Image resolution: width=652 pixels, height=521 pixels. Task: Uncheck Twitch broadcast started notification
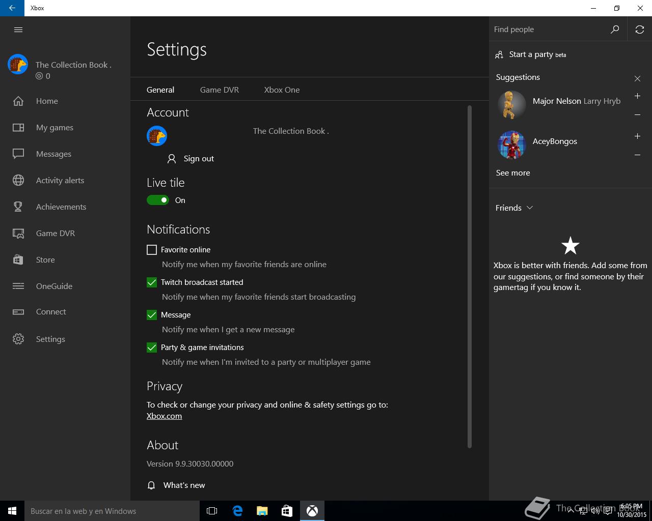click(152, 282)
